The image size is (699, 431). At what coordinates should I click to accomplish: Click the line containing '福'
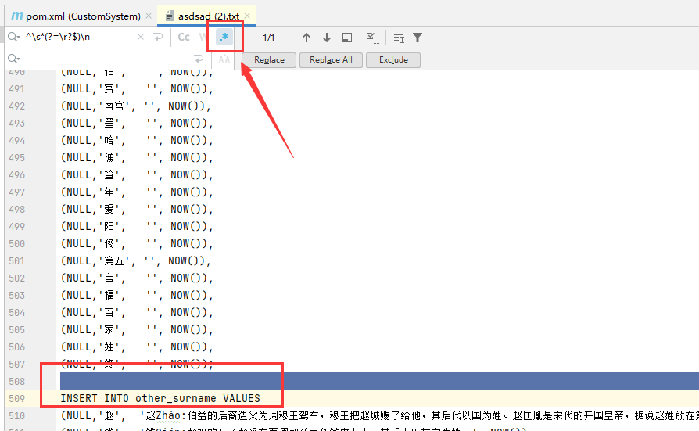pos(137,295)
